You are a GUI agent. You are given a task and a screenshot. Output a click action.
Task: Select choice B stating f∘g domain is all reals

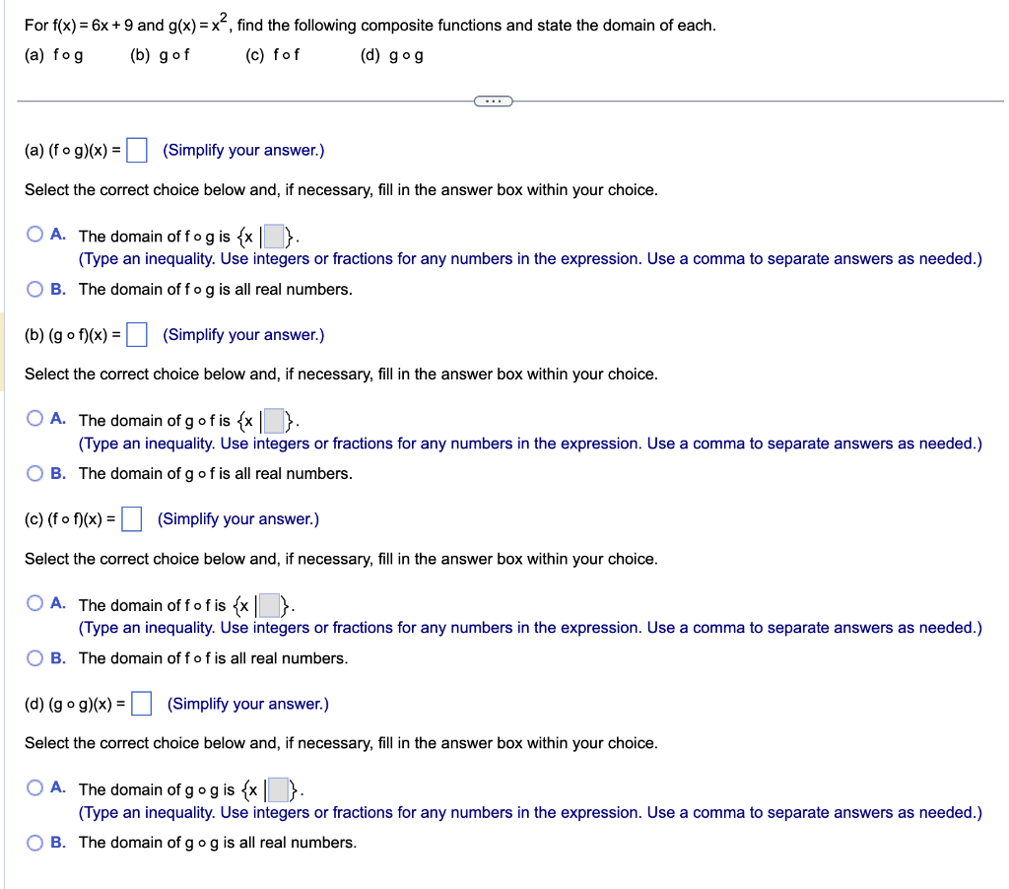[x=34, y=289]
